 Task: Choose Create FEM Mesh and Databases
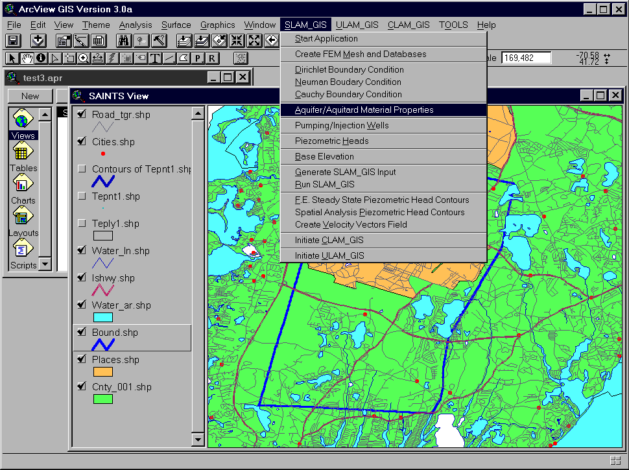coord(383,54)
